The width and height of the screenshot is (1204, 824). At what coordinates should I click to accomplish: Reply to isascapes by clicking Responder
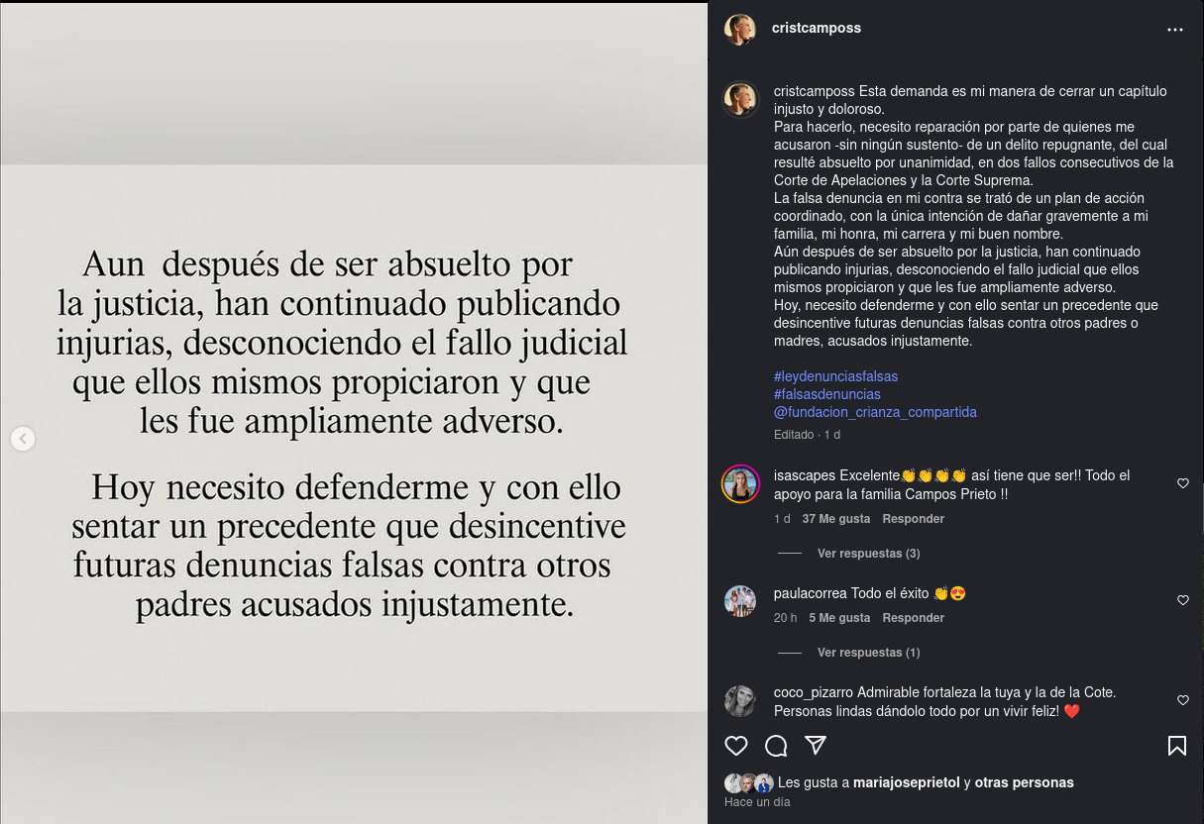click(913, 519)
